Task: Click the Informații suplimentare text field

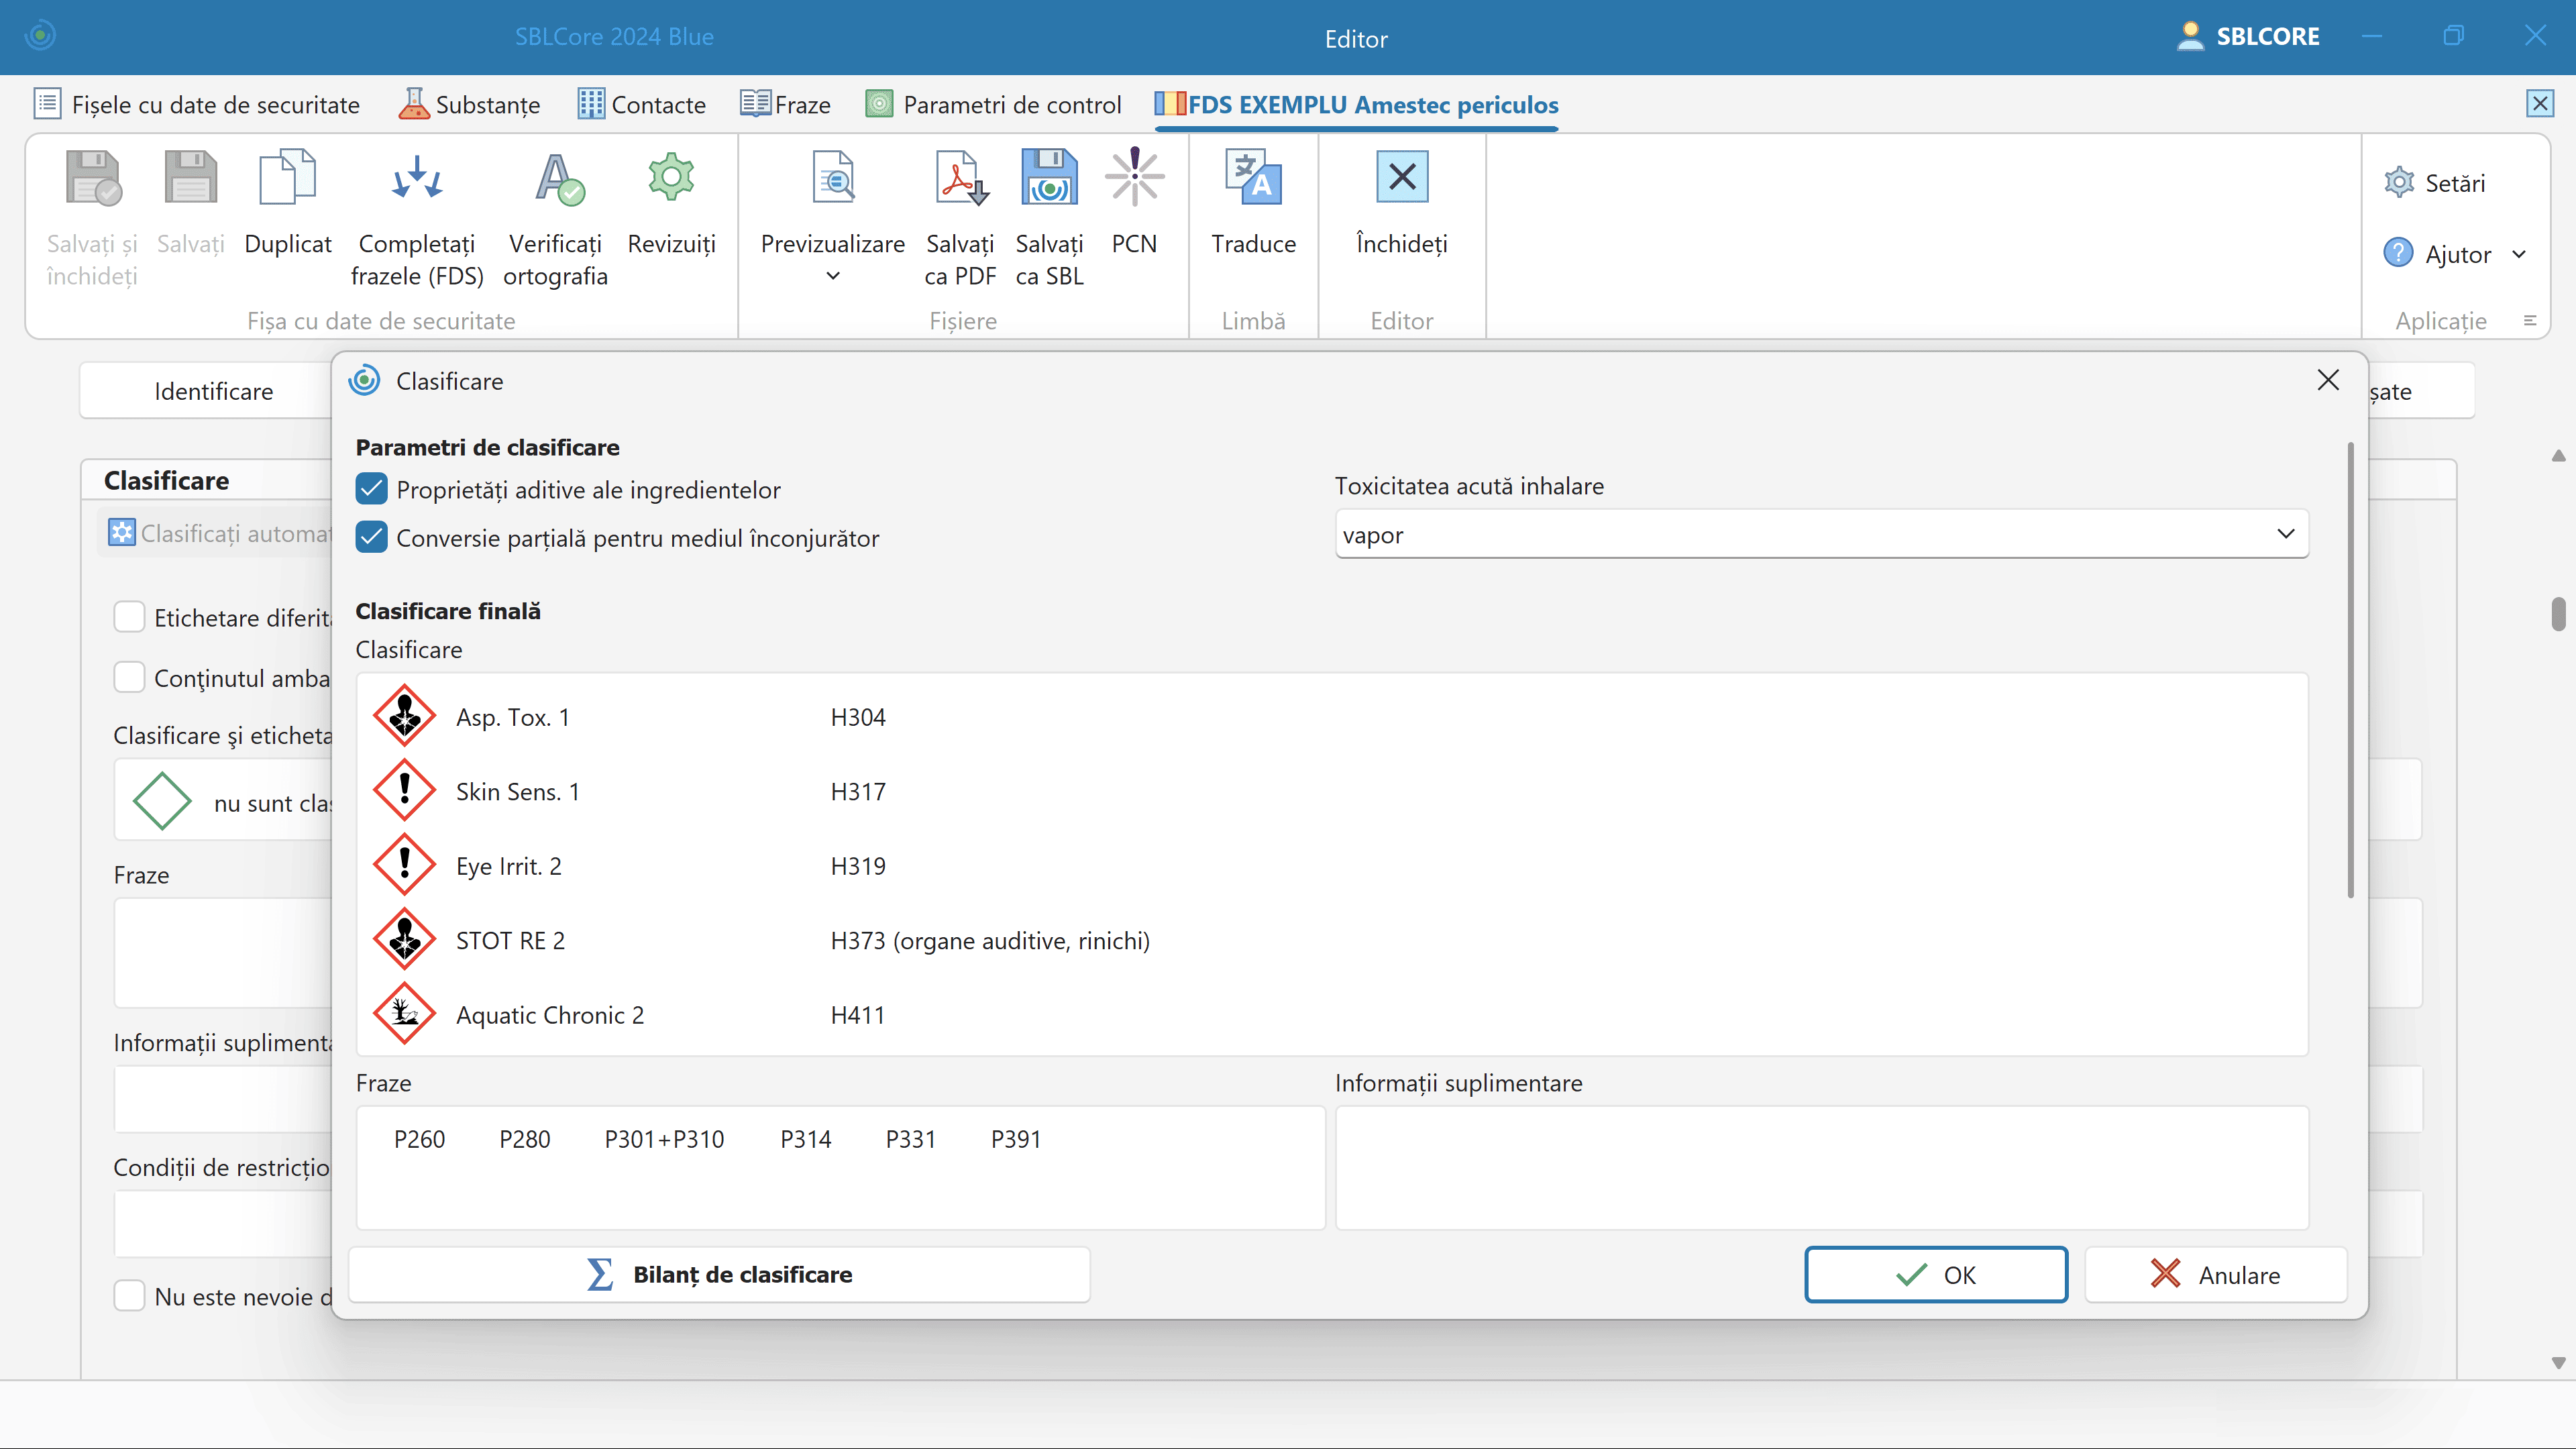Action: pos(1821,1167)
